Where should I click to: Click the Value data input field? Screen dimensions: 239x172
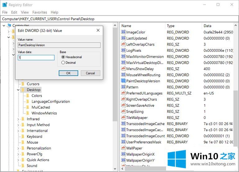coord(36,58)
